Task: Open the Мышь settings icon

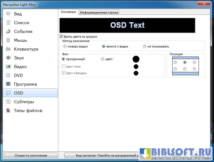Action: (8, 40)
